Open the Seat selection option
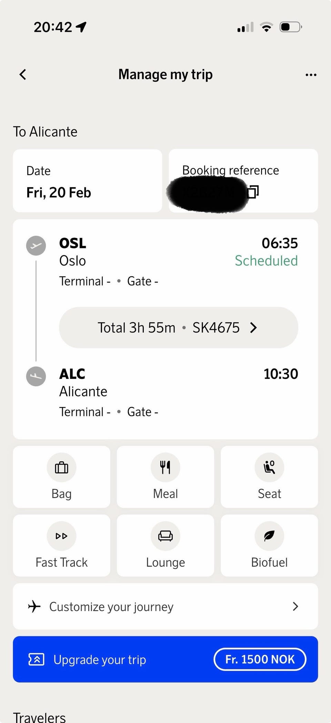Viewport: 331px width, 723px height. pyautogui.click(x=269, y=476)
